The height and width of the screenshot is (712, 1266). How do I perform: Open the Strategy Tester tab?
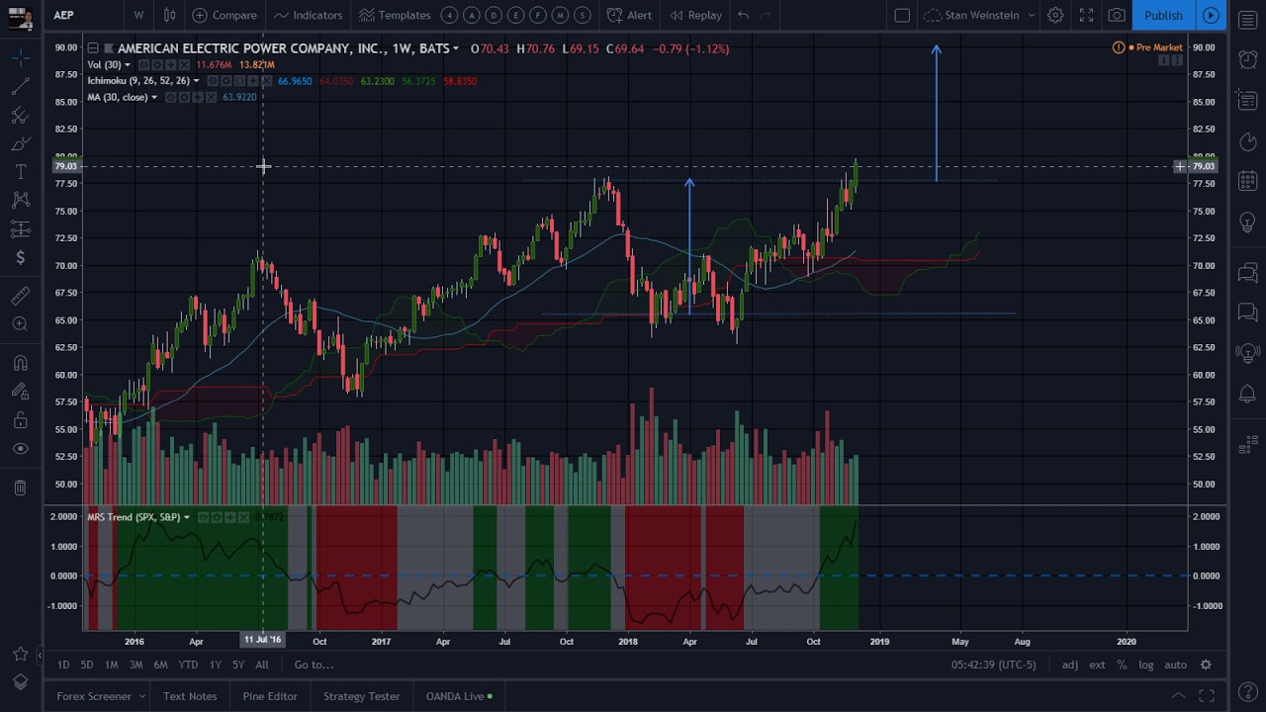click(x=362, y=696)
